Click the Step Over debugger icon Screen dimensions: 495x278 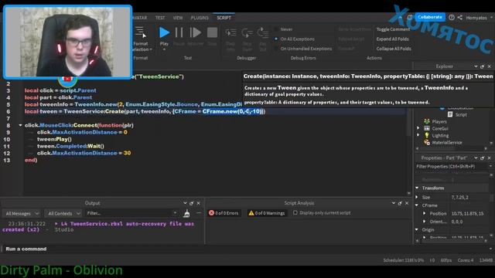[x=247, y=32]
